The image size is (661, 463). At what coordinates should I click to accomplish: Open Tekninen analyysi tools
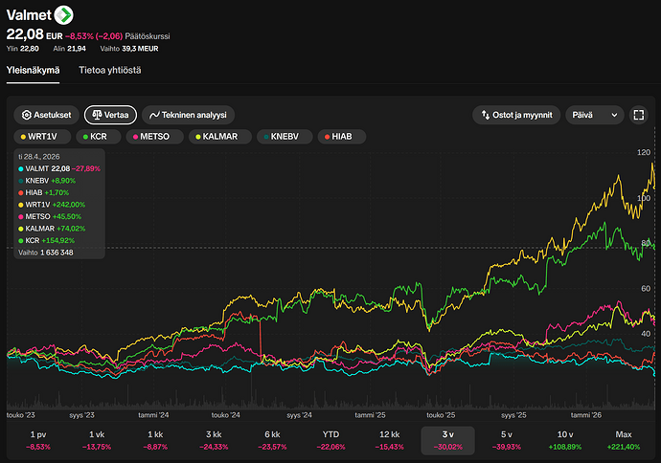(188, 115)
